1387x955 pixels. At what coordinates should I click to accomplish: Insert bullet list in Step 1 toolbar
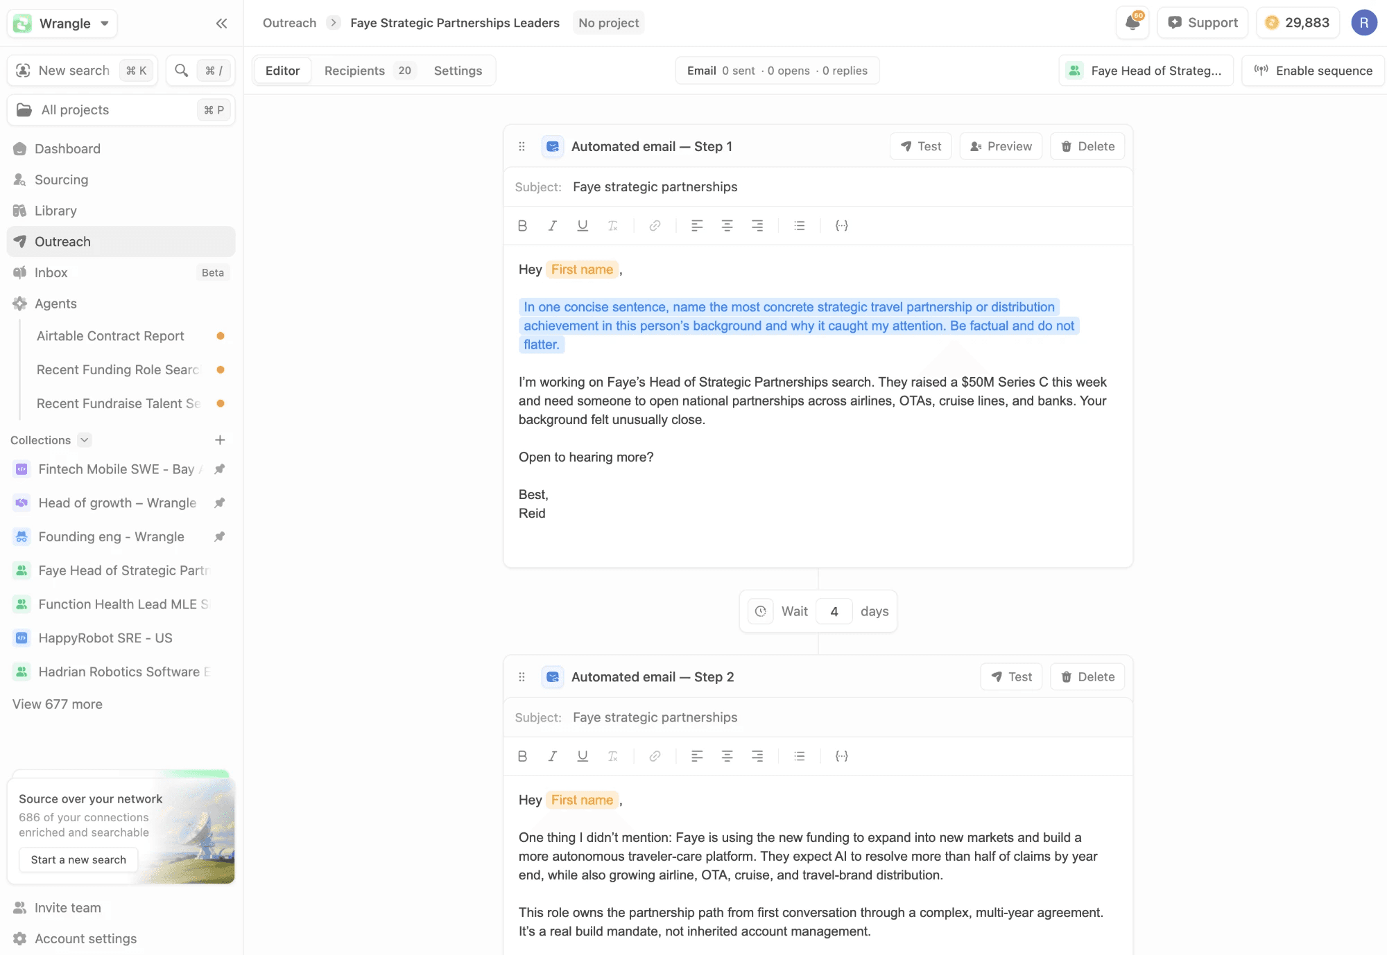[799, 225]
